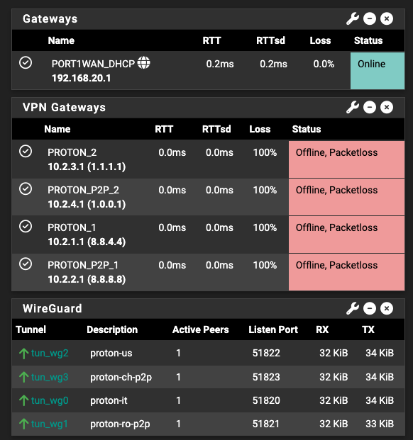Click check-circle icon for PROTON_P2P_1 gateway
Viewport: 413px width, 440px height.
[x=26, y=264]
